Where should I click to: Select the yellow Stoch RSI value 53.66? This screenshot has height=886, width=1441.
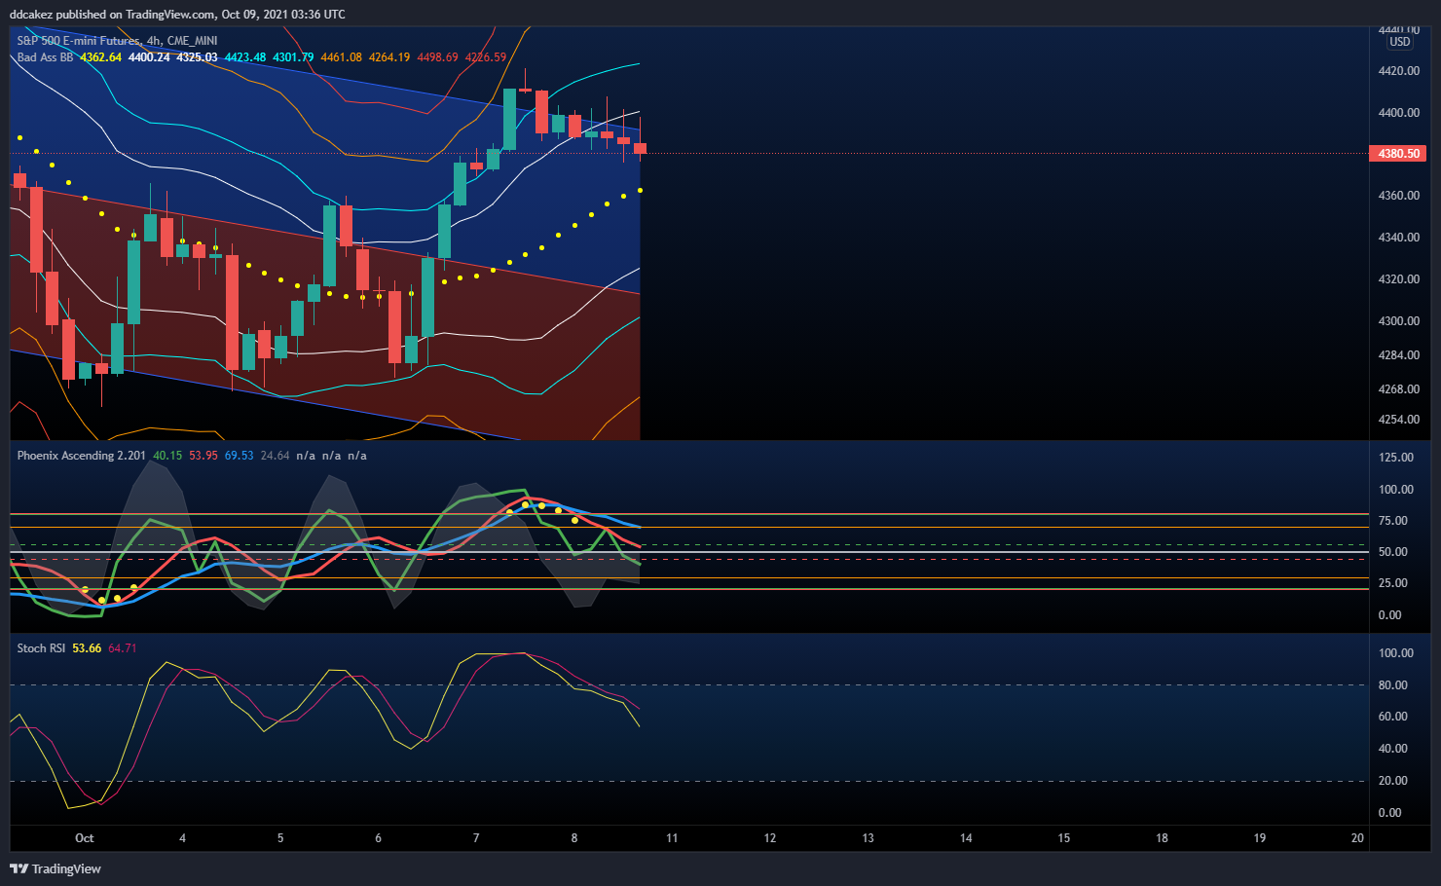[x=87, y=648]
